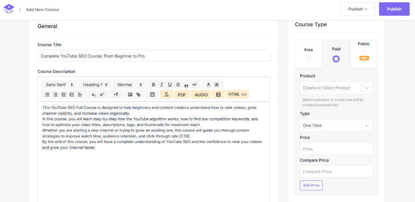
Task: Toggle bold formatting in editor
Action: coord(153,85)
